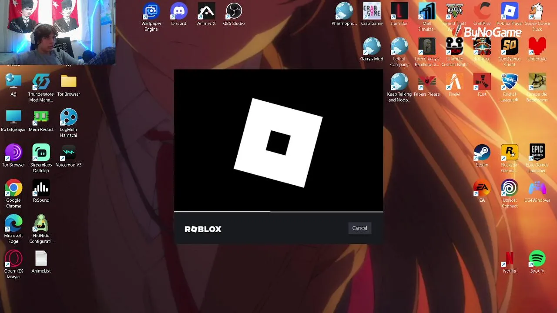Launch Discord from desktop

179,15
